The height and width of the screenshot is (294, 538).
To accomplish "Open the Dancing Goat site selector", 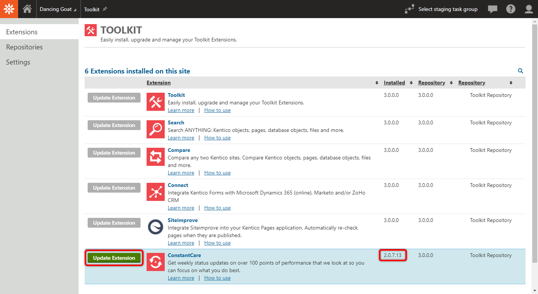I will [x=57, y=9].
